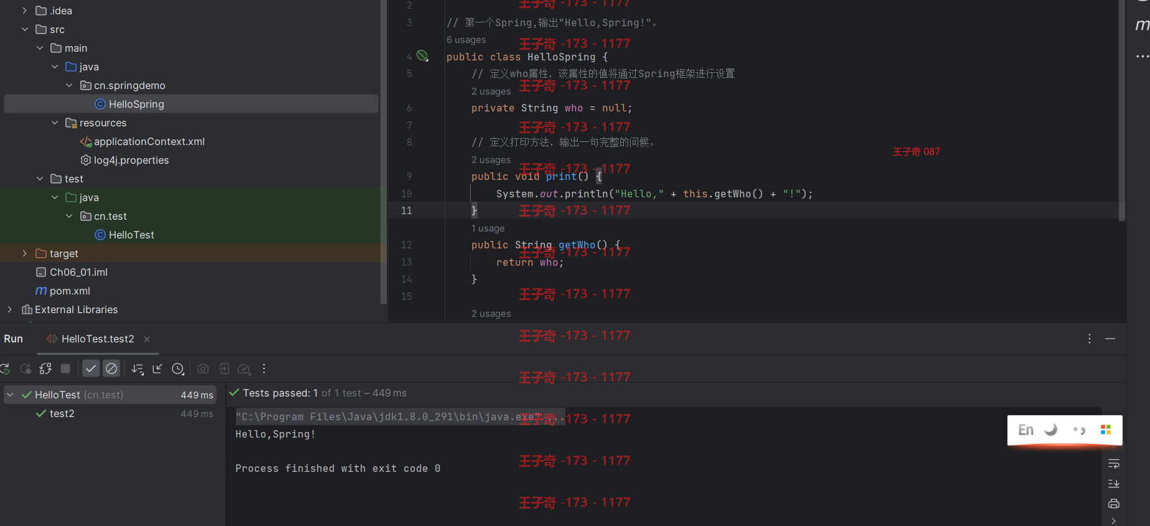
Task: Open more options in test toolbar
Action: coord(264,369)
